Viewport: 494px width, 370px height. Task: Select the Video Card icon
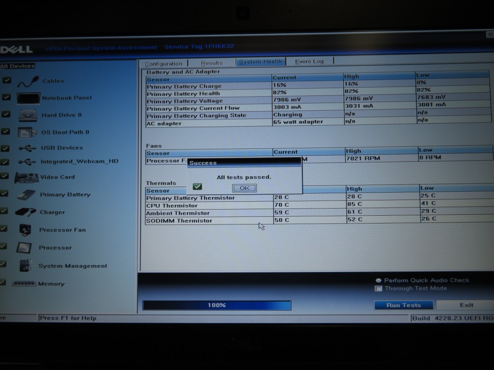[x=27, y=177]
